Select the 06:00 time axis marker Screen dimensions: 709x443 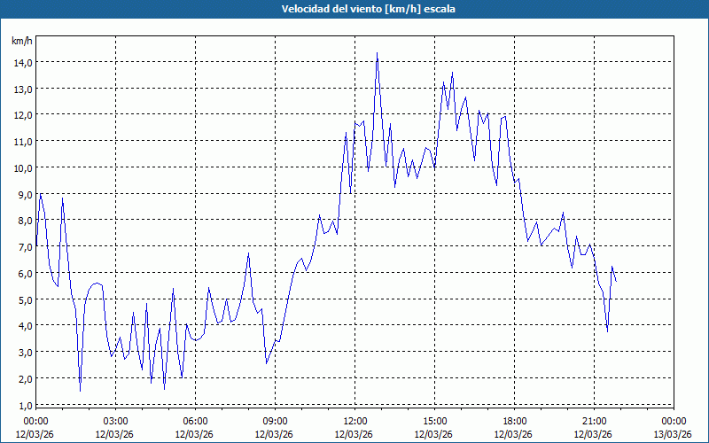coord(195,421)
